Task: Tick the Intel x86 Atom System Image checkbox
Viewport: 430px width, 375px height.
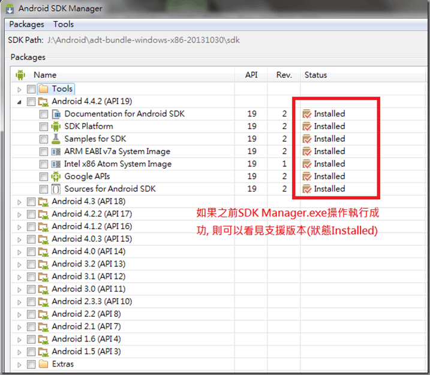Action: [x=44, y=164]
